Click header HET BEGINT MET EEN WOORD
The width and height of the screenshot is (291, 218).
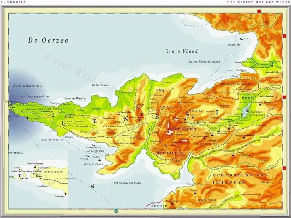tap(259, 2)
